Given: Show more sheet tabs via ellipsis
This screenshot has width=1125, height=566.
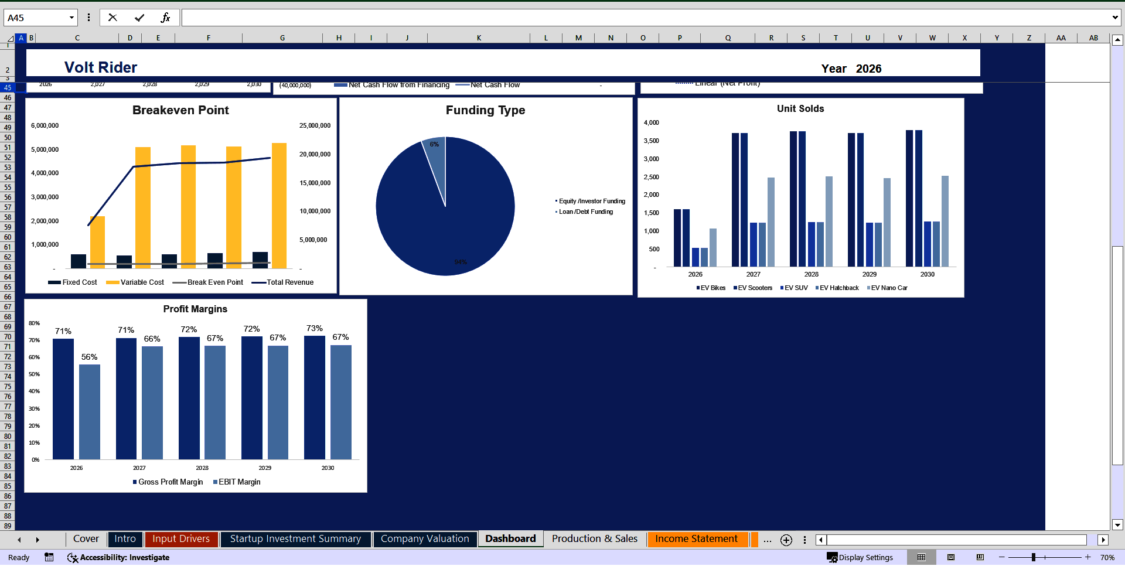Looking at the screenshot, I should point(768,540).
